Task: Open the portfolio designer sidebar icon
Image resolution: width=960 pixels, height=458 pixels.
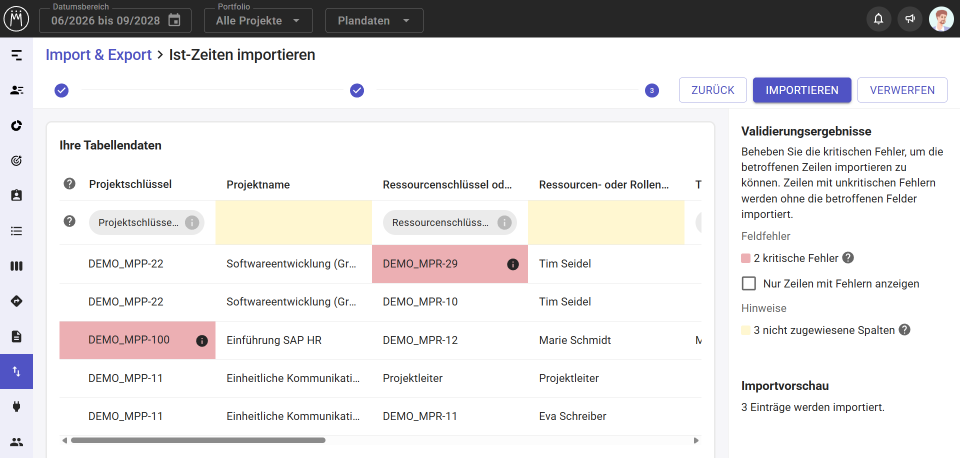Action: coord(16,55)
